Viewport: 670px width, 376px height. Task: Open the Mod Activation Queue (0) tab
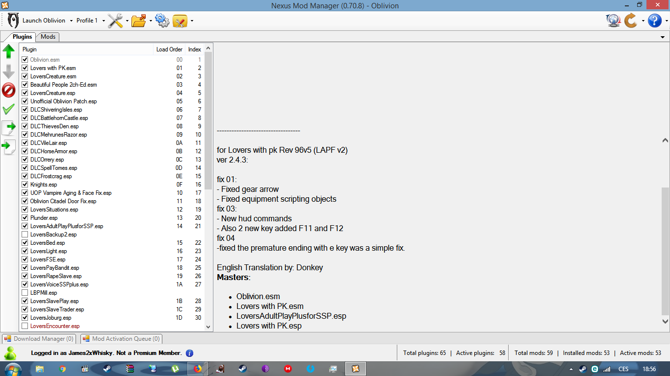point(121,339)
